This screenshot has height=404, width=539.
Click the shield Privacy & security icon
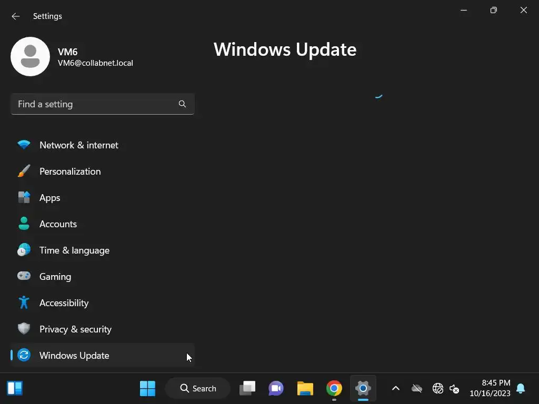coord(24,328)
